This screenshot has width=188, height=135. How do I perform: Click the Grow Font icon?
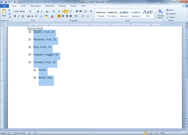coord(38,12)
